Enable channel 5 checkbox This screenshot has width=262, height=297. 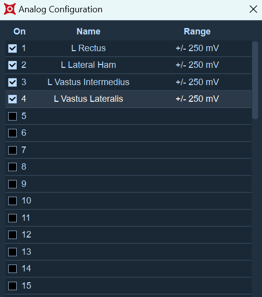pos(12,116)
